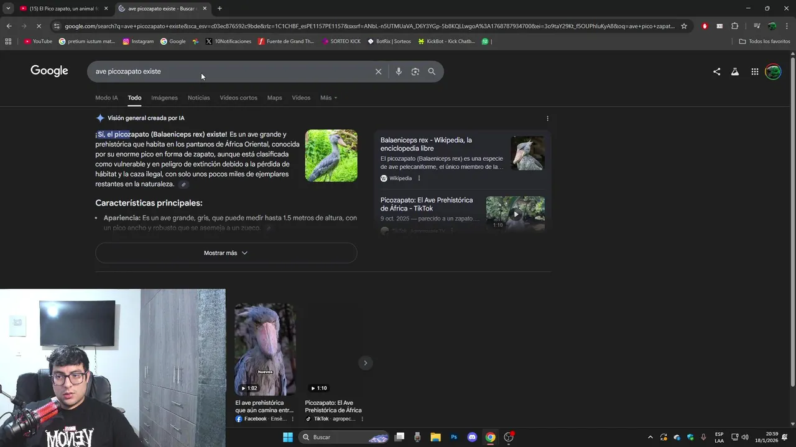Switch to the Noticias tab
This screenshot has height=447, width=796.
click(199, 97)
